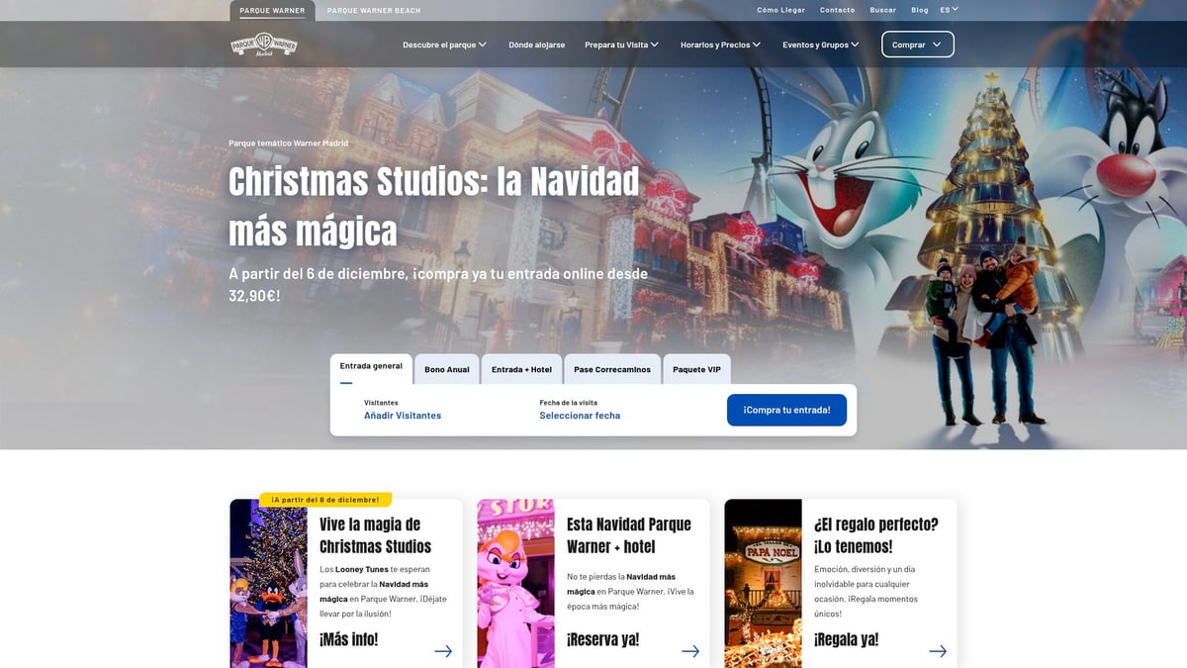Open the Blog link

(x=919, y=10)
